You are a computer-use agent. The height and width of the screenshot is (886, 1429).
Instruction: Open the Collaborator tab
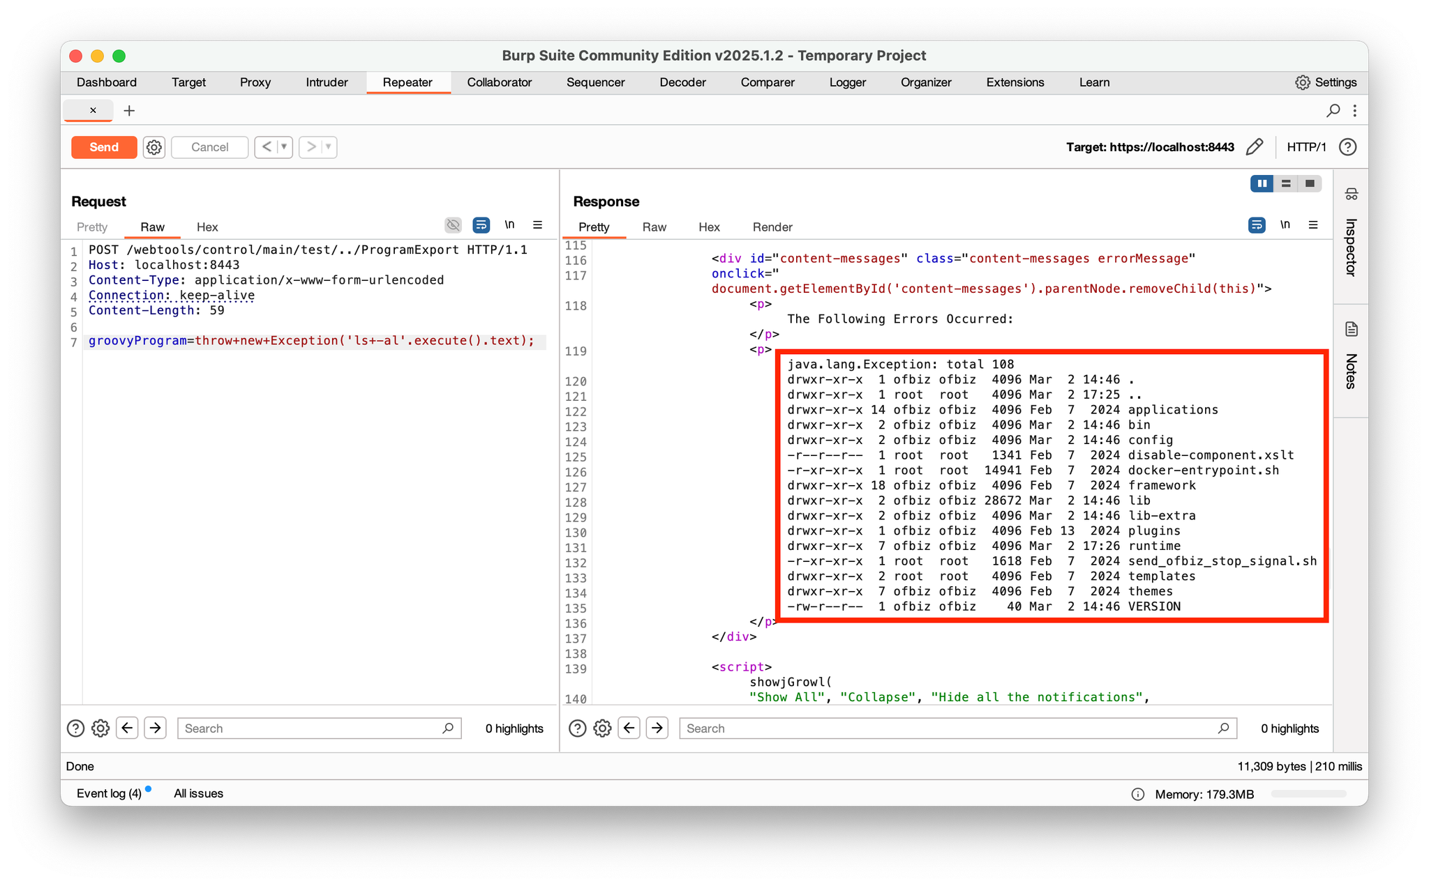[x=500, y=82]
